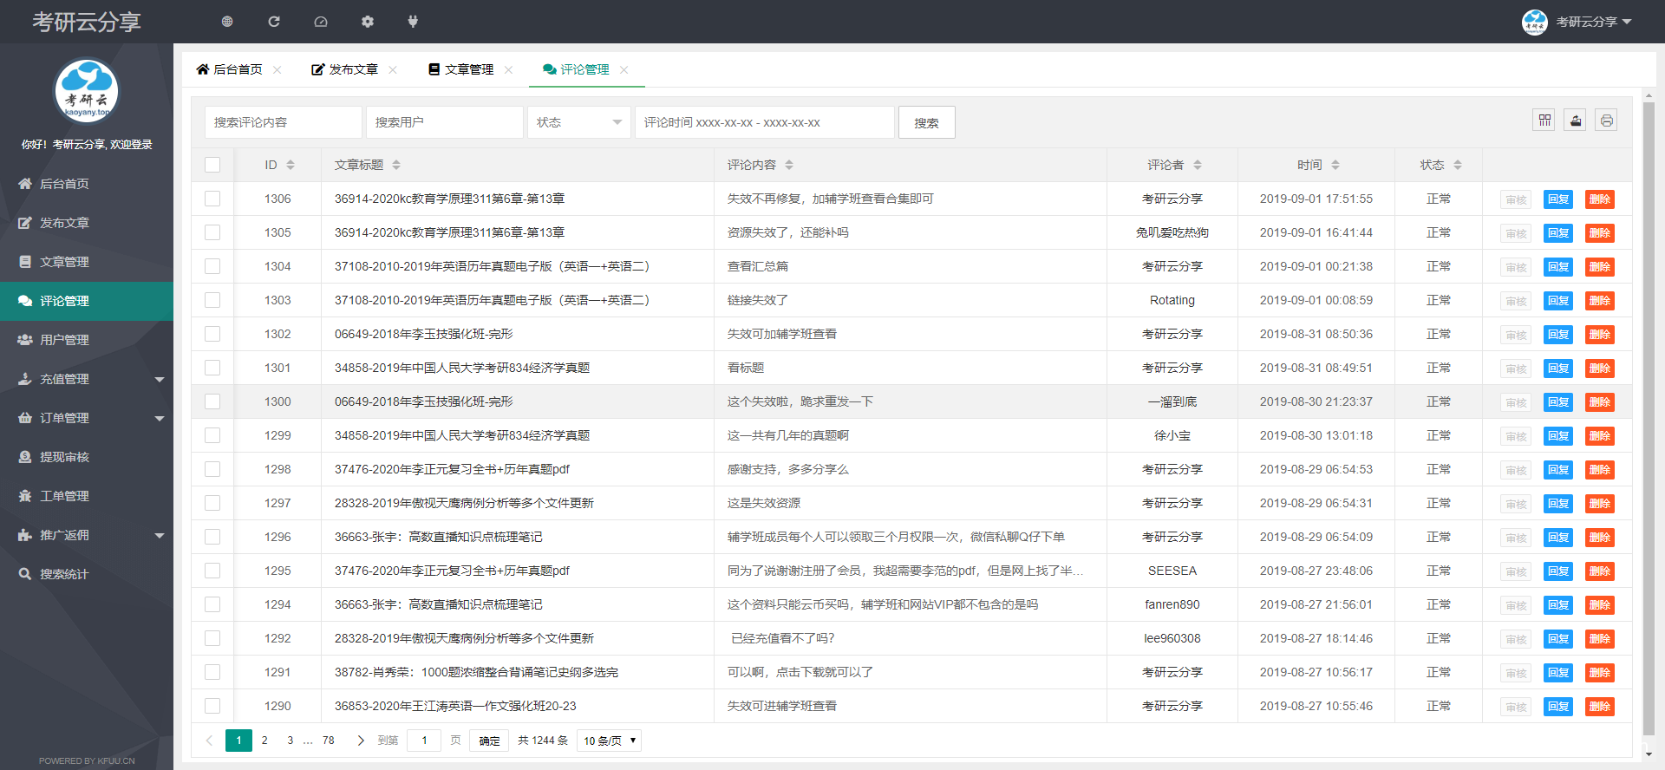Toggle the select-all checkbox in table header
The height and width of the screenshot is (770, 1665).
[x=212, y=165]
